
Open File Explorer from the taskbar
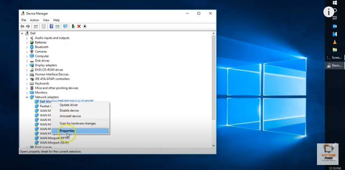(335, 50)
